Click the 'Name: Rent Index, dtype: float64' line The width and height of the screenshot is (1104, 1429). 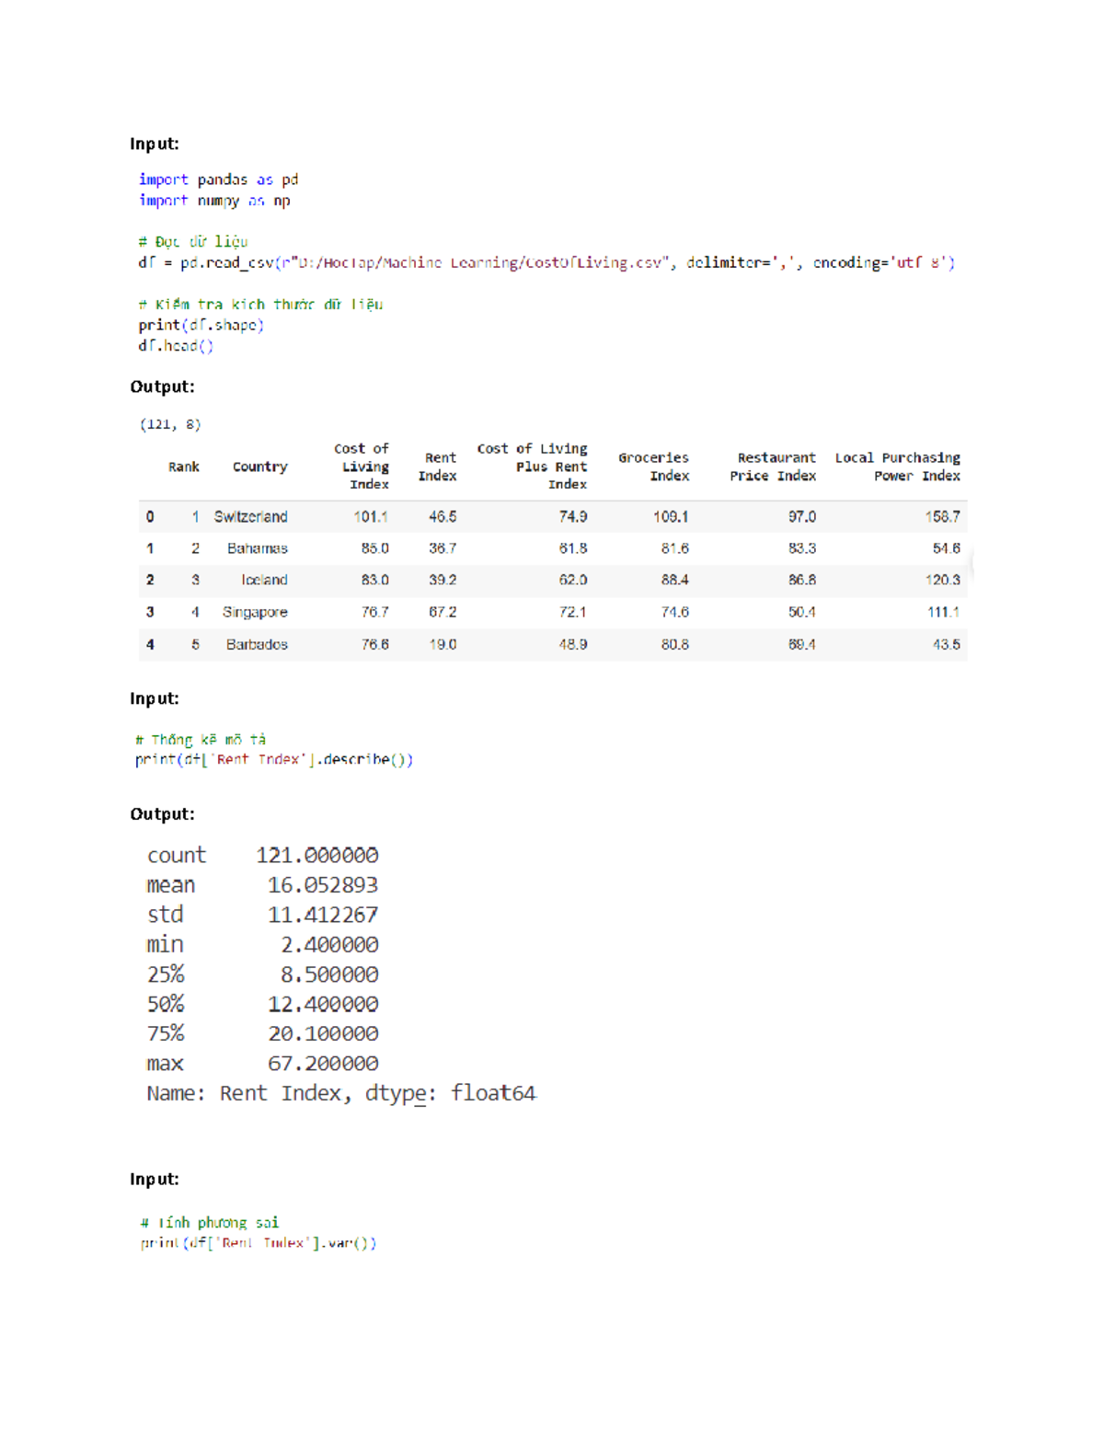[x=341, y=1094]
